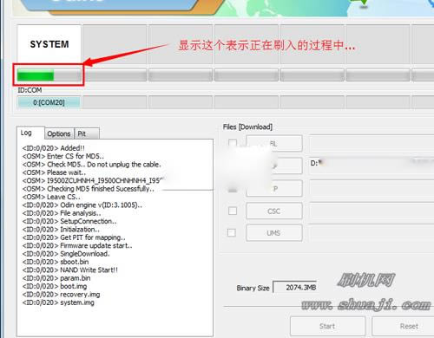This screenshot has height=338, width=434.
Task: Click the log line starting 'I9500ZCUHNH4'
Action: [x=94, y=180]
